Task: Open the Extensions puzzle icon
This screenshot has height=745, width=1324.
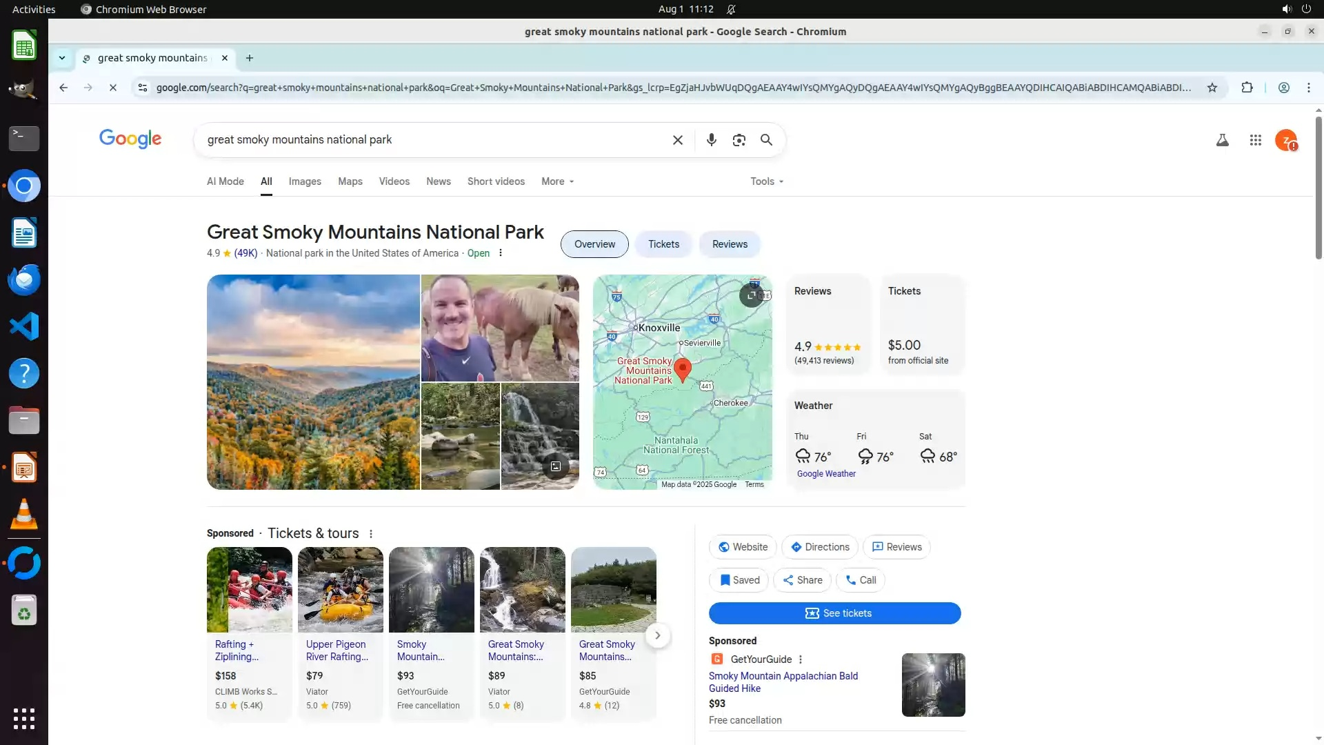Action: [x=1247, y=88]
